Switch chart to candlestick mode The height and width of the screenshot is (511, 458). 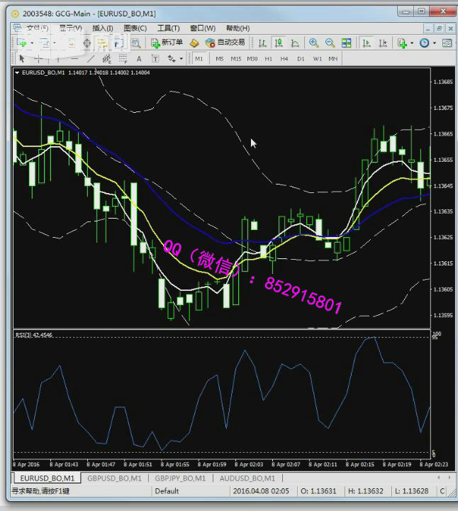[x=279, y=43]
